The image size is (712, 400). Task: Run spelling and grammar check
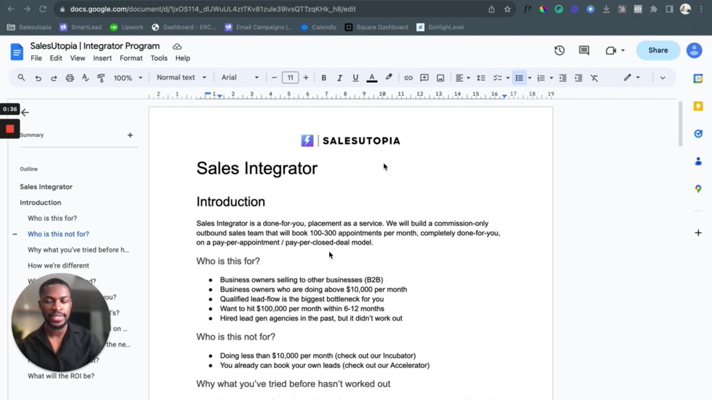point(85,78)
